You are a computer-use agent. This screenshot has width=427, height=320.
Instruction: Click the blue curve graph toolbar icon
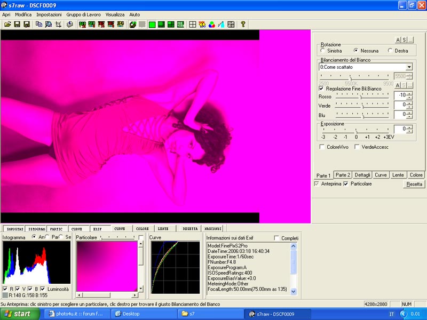coord(221,25)
